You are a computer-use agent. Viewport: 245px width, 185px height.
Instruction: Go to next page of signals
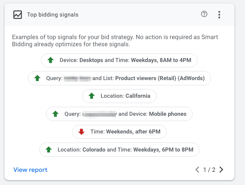click(x=221, y=170)
